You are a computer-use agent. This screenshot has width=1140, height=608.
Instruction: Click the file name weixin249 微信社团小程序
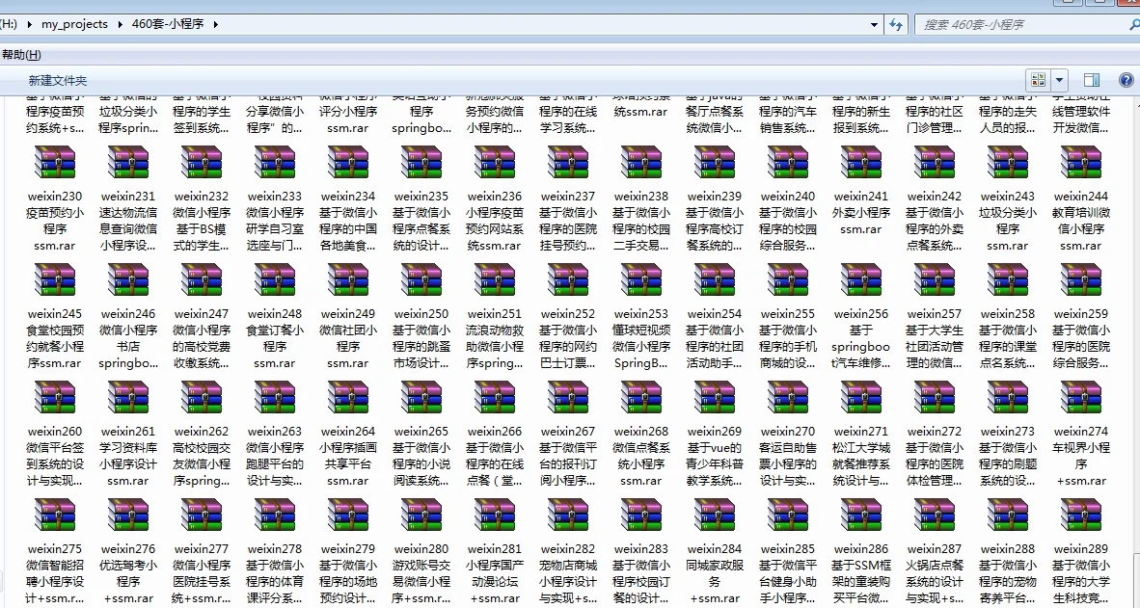click(348, 338)
